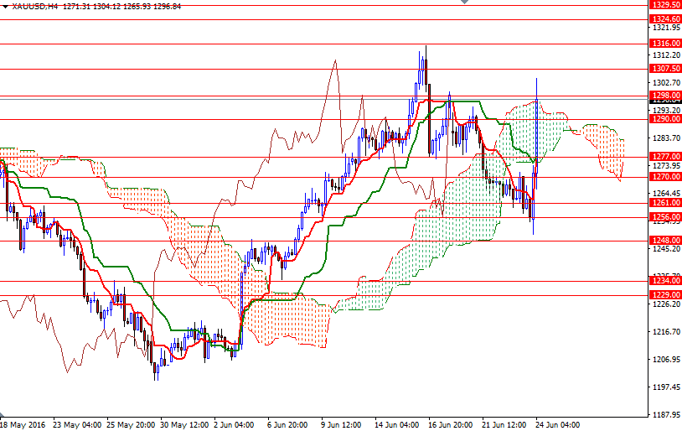Viewport: 682px width, 431px height.
Task: Click the 1290.00 price level label
Action: point(664,119)
